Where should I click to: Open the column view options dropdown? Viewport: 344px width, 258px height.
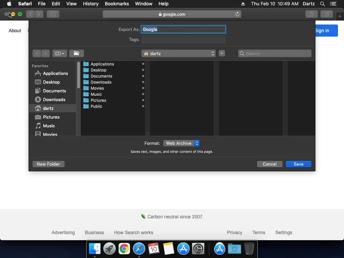[59, 53]
